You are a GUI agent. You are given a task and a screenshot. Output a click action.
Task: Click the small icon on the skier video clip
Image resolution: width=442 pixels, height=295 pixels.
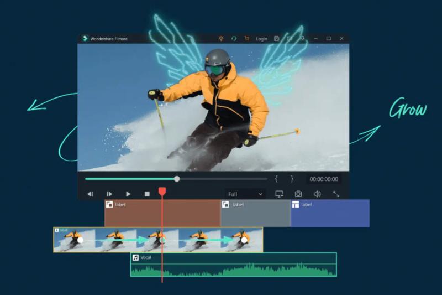click(57, 230)
